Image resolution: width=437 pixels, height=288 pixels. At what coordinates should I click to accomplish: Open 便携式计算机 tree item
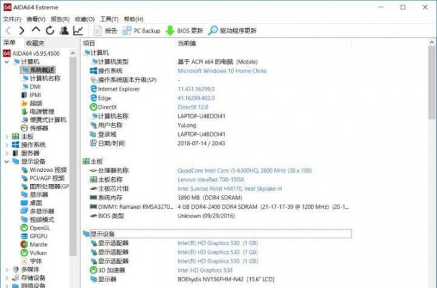pos(44,120)
